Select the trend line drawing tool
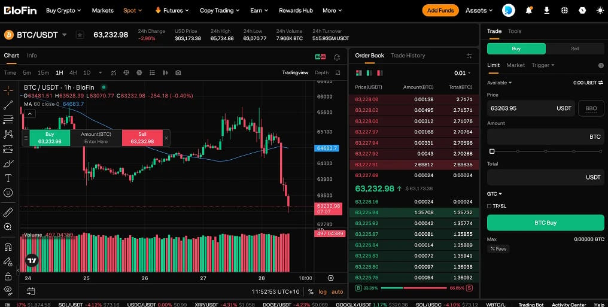The image size is (608, 307). (8, 105)
